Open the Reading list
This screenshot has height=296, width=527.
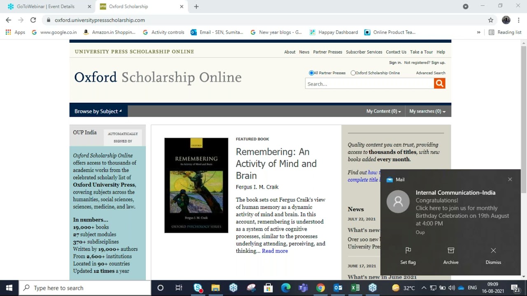tap(505, 32)
